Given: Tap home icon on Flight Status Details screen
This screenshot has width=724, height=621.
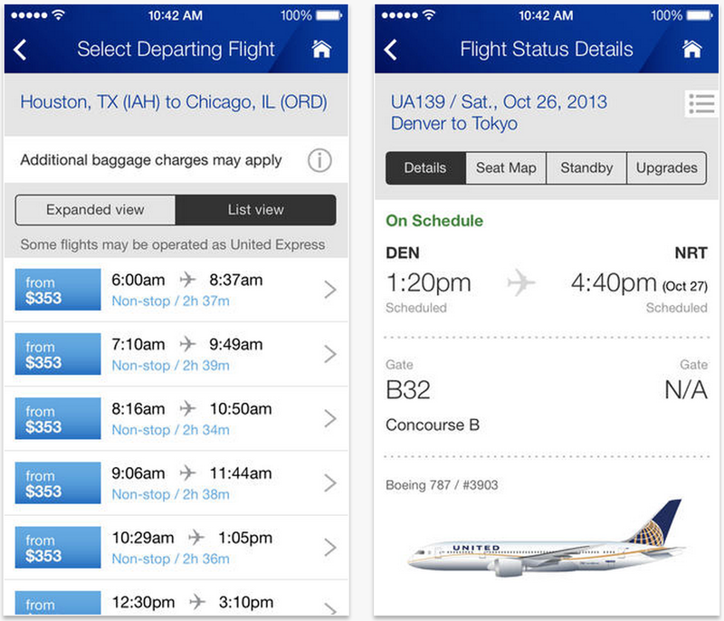Looking at the screenshot, I should (x=691, y=49).
